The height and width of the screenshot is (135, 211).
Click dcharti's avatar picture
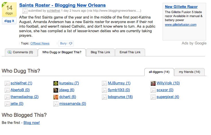[x=56, y=97]
